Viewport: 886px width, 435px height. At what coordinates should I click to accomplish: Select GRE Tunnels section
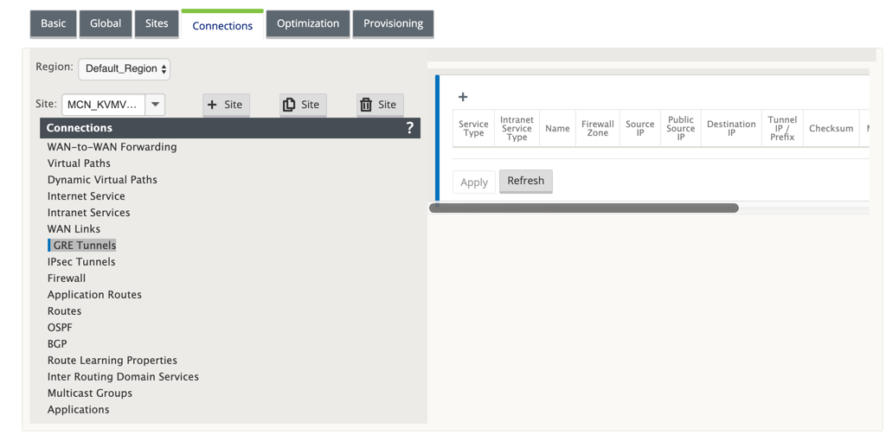(85, 246)
